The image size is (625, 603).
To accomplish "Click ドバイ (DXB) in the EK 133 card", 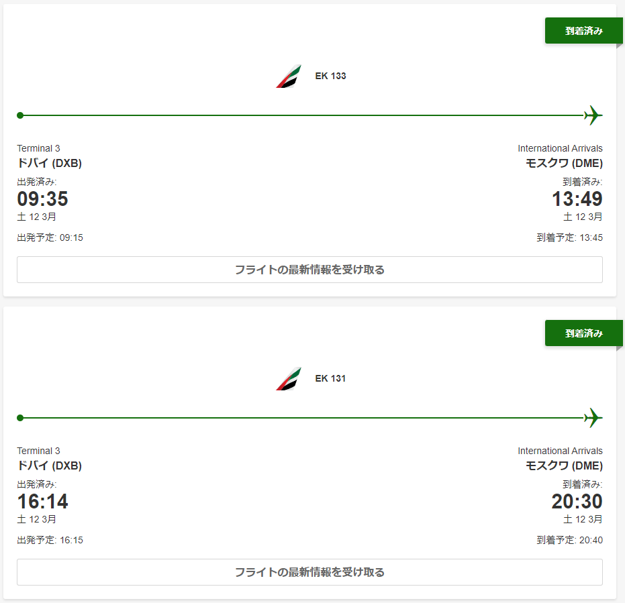I will click(x=50, y=163).
